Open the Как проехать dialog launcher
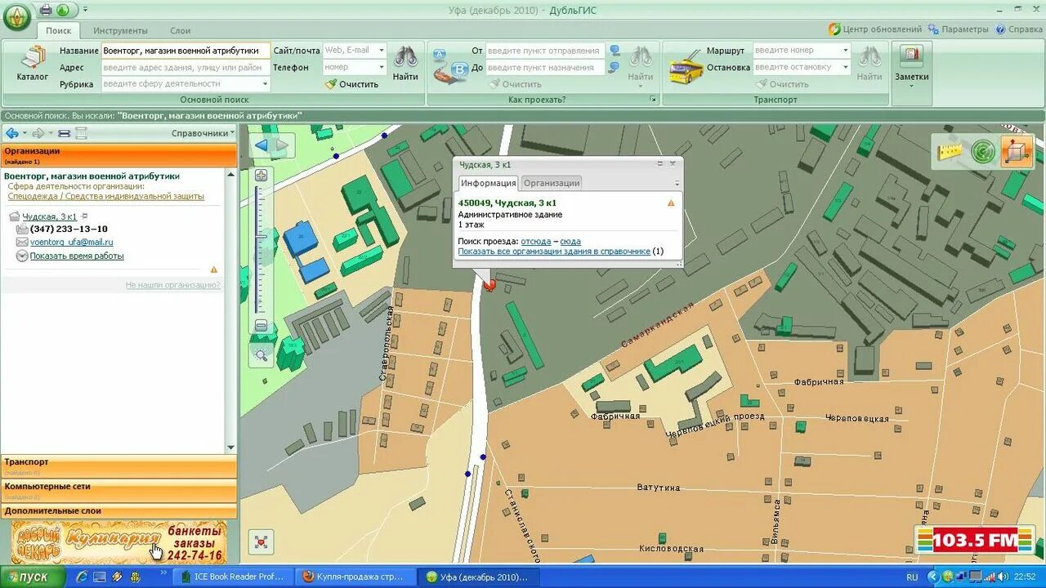This screenshot has width=1046, height=588. click(653, 100)
